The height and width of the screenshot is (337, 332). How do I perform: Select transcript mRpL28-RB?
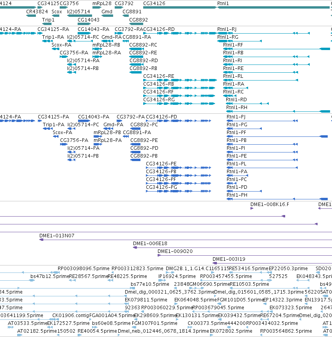coord(106,45)
